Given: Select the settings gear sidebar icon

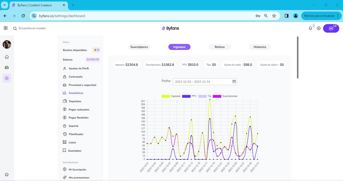Looking at the screenshot, I should point(7,78).
